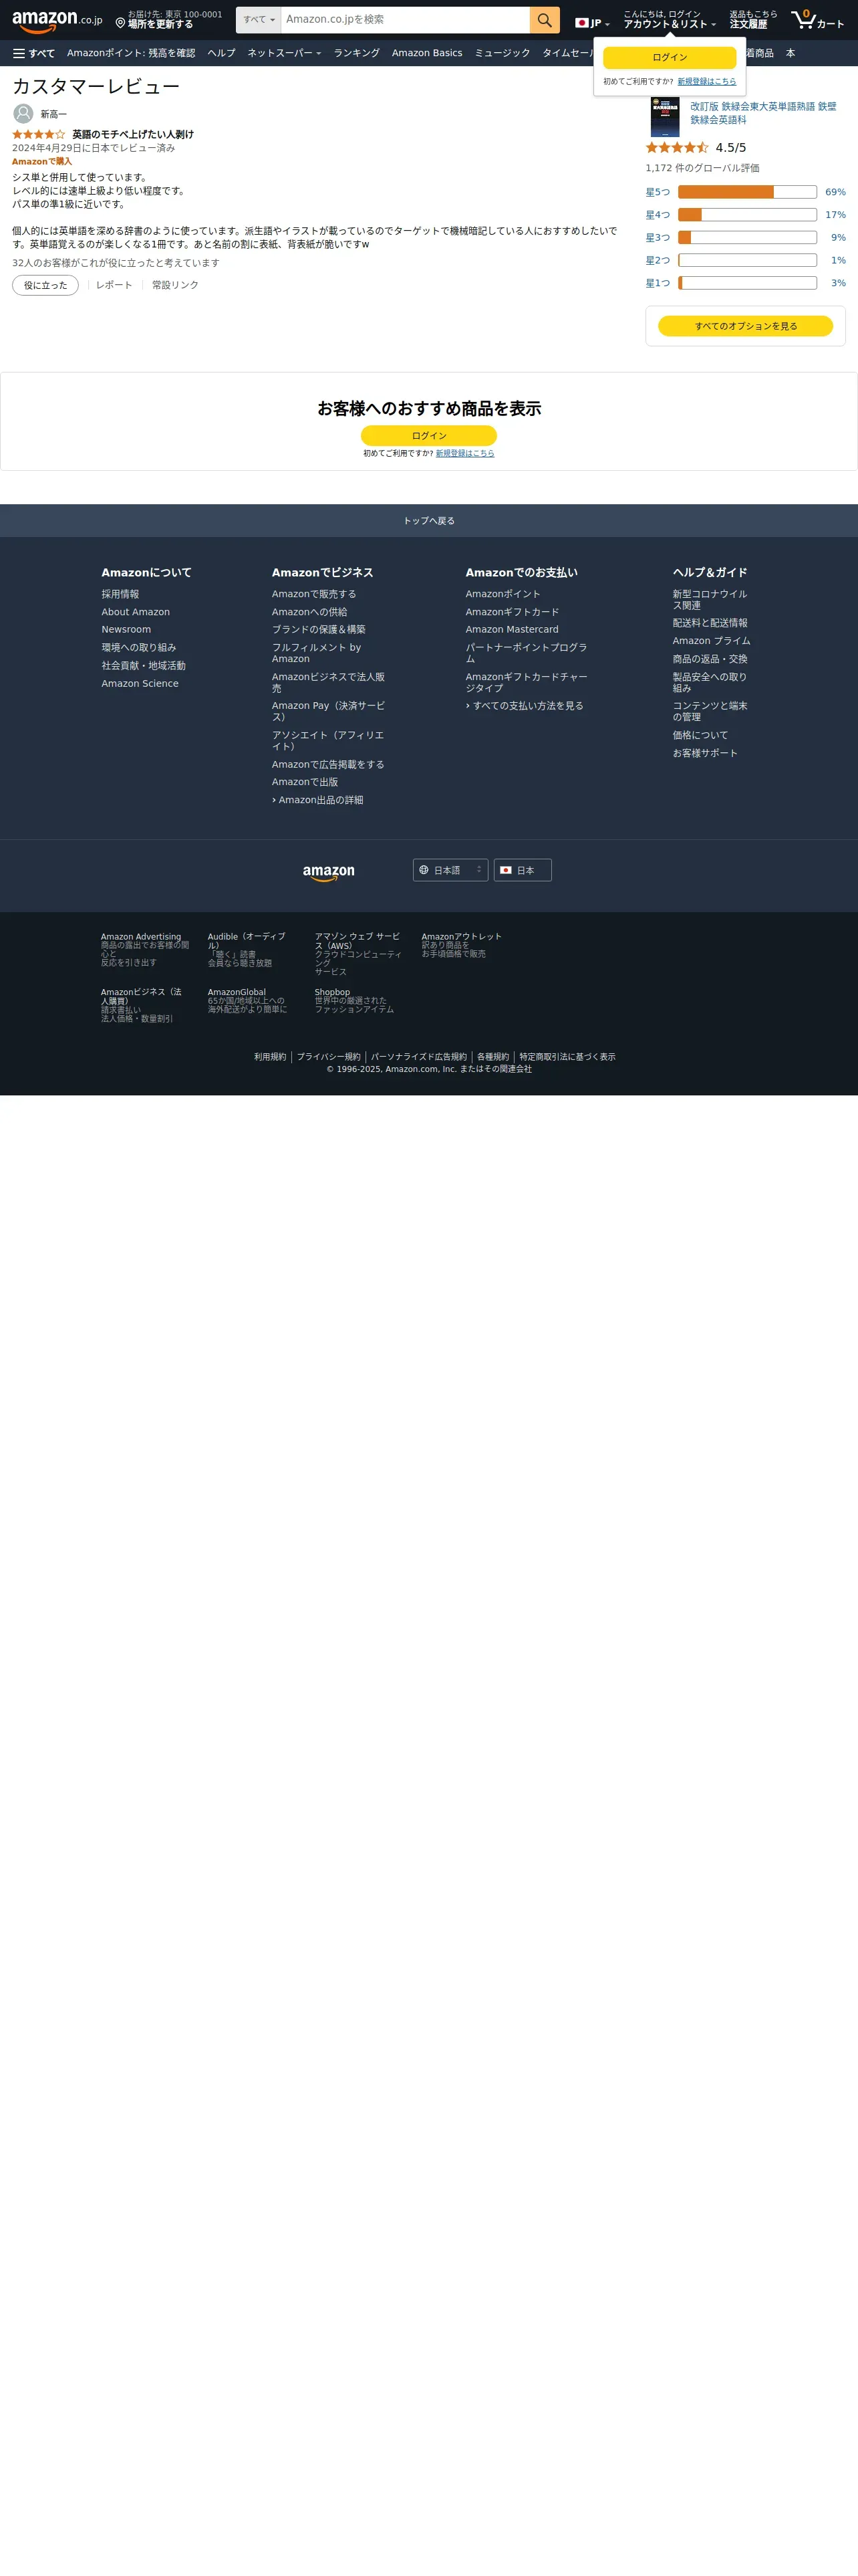Click the 星5つ rating bar
Image resolution: width=858 pixels, height=2576 pixels.
coord(747,192)
